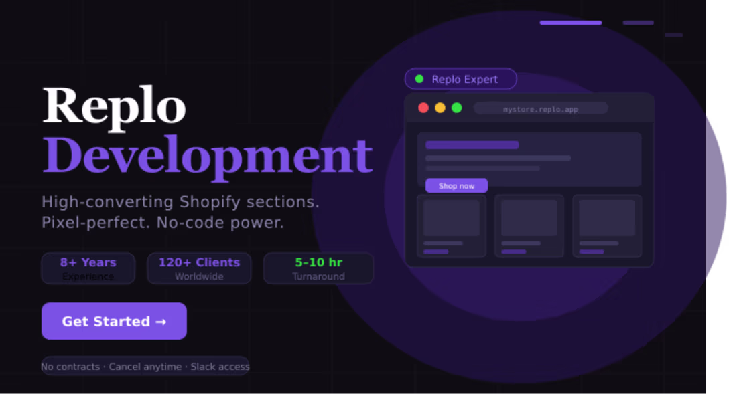Open the 5-10 hr Turnaround stat card
The width and height of the screenshot is (737, 404).
coord(318,268)
